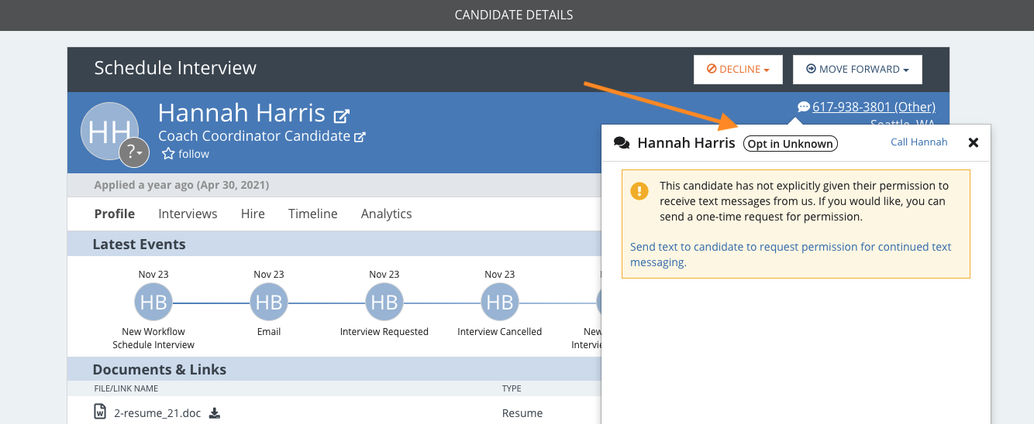Click the Documents & Links section header
1034x424 pixels.
160,369
